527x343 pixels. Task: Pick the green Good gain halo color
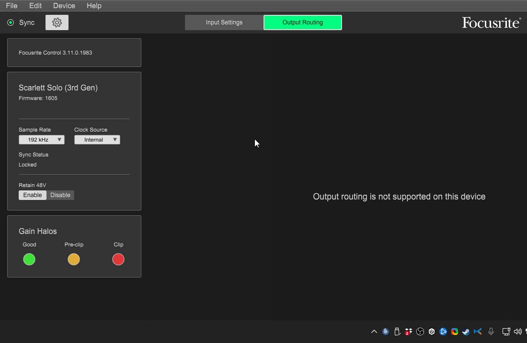click(x=29, y=259)
